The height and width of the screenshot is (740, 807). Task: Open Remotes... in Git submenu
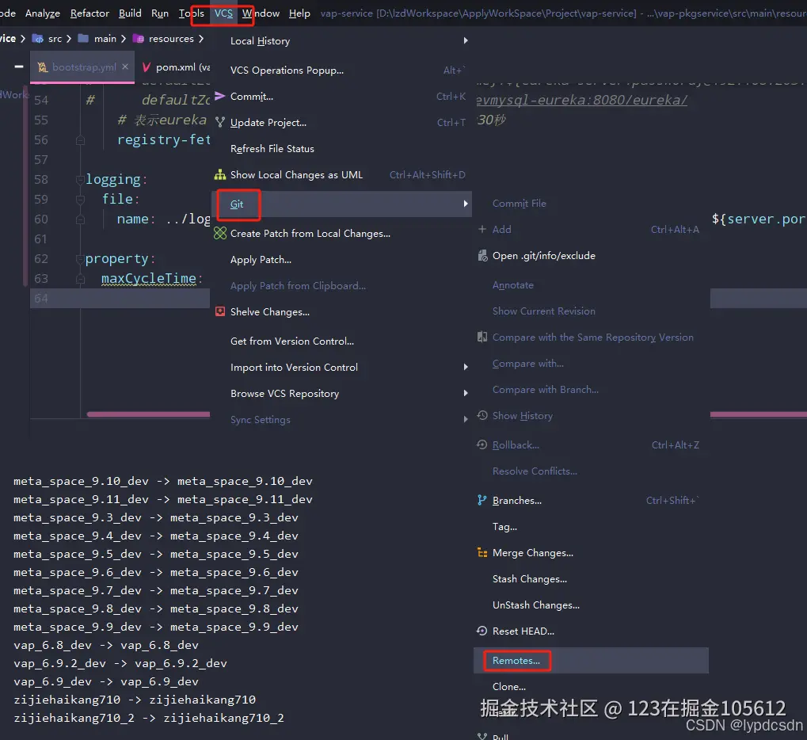coord(591,661)
